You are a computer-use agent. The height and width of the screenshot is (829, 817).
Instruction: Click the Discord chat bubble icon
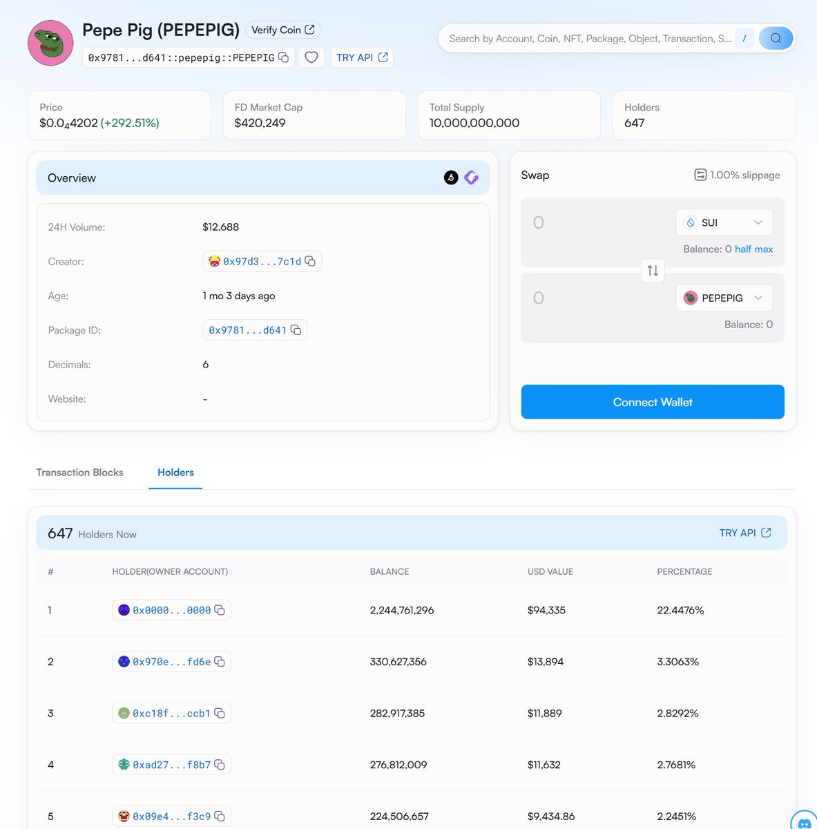pos(804,821)
